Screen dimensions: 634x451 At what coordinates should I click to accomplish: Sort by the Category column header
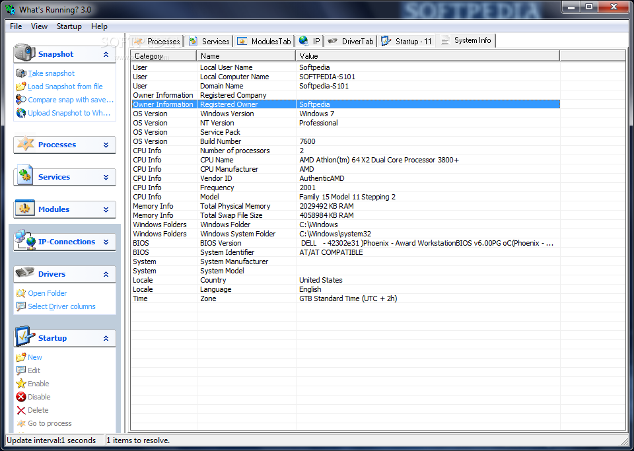tap(164, 56)
